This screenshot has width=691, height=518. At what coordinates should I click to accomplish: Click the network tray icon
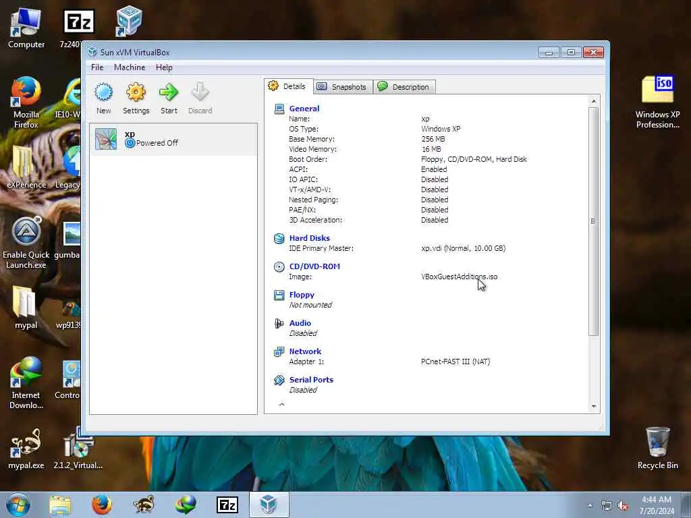pyautogui.click(x=607, y=506)
